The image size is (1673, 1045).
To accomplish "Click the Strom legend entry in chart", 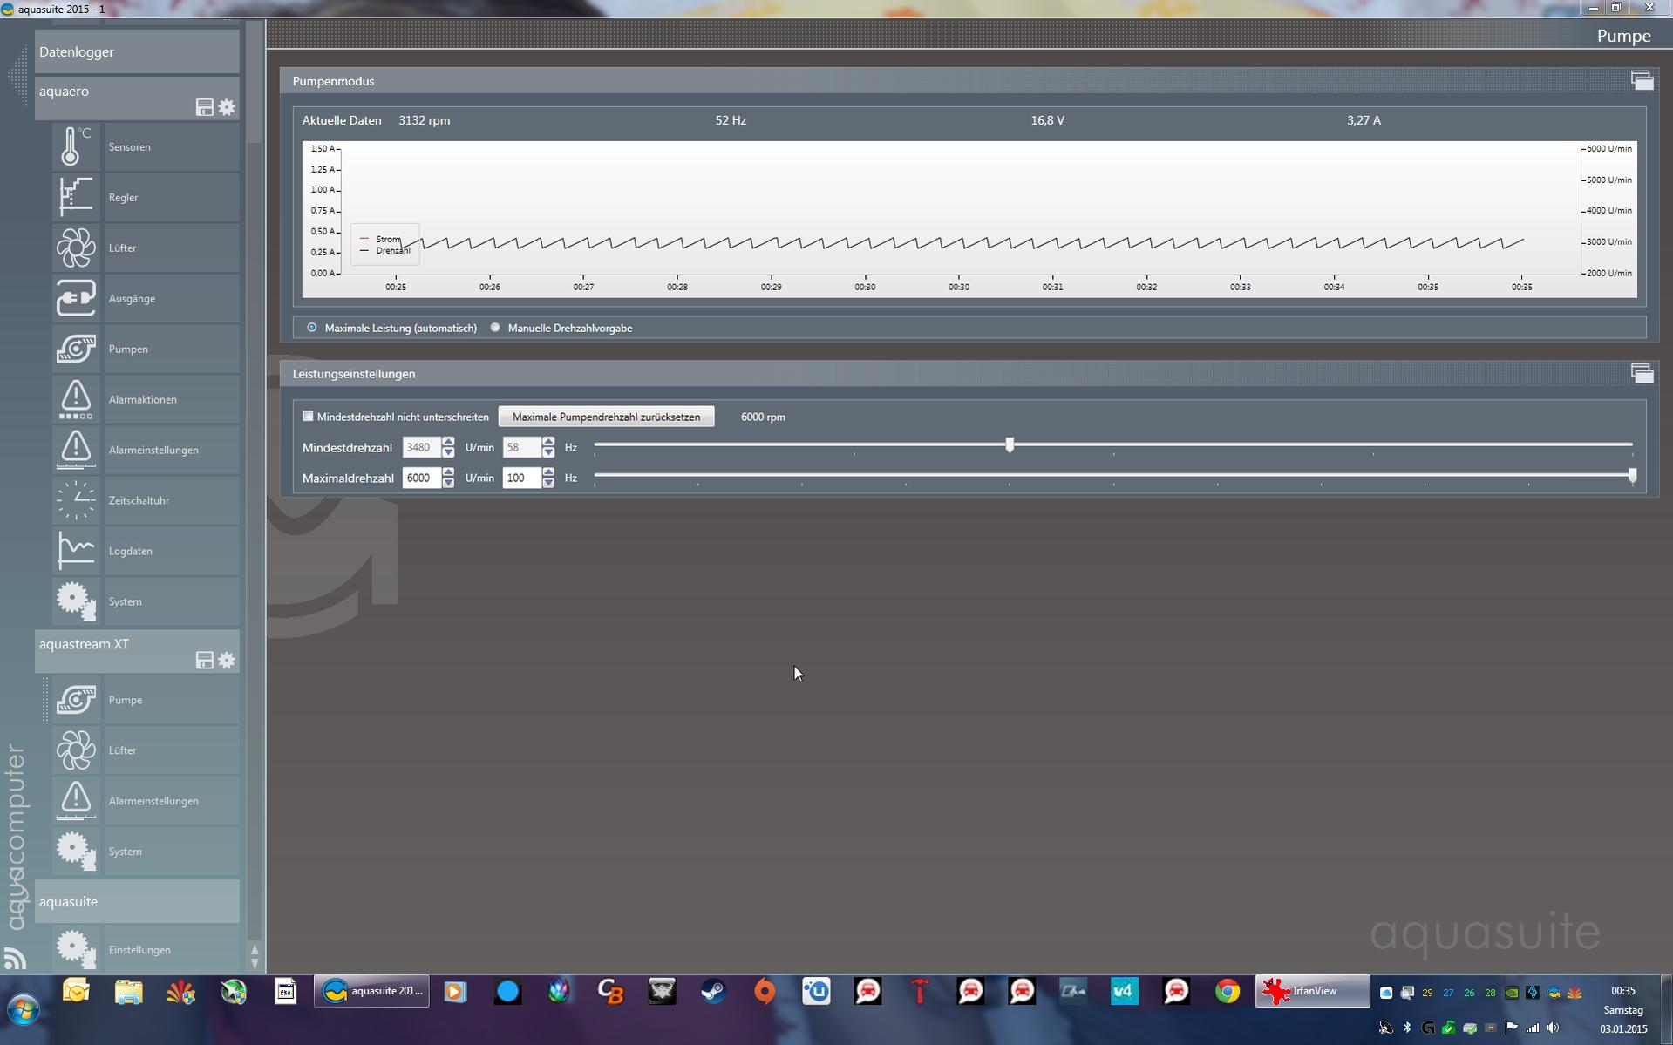I will point(380,239).
